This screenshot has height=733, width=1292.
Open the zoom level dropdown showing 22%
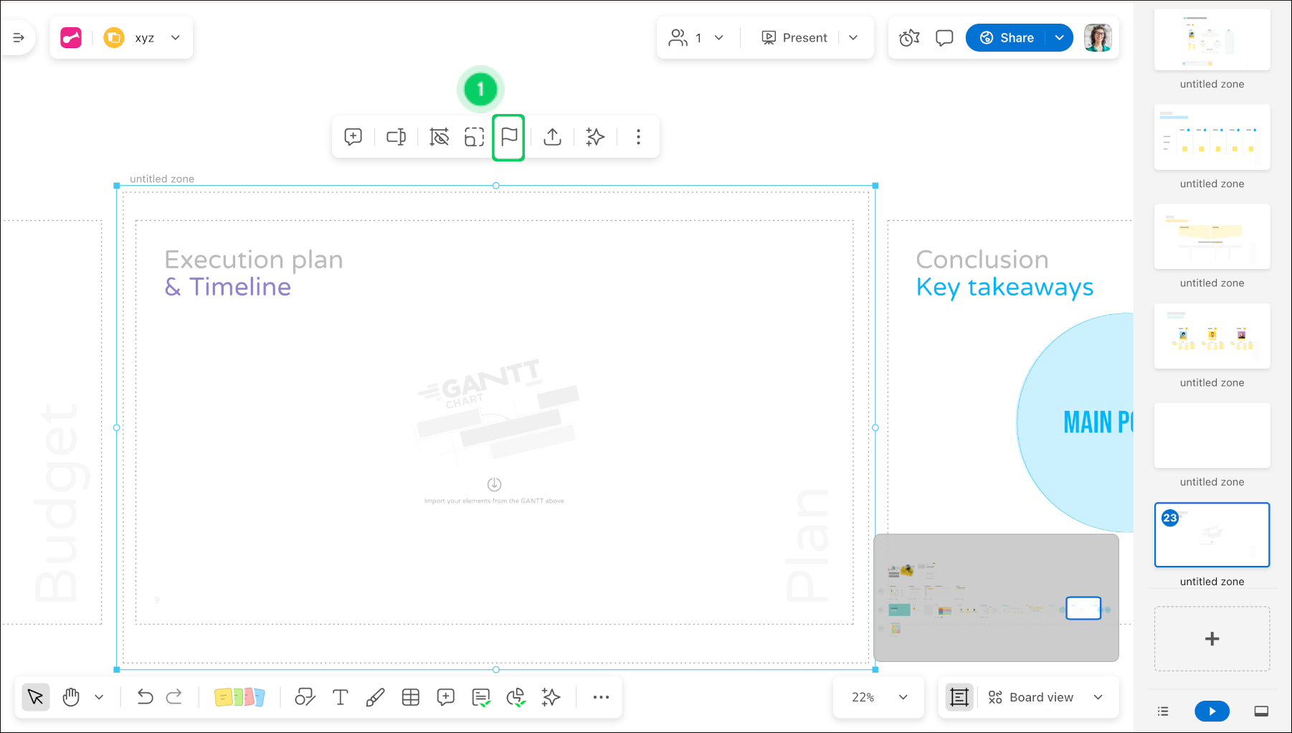tap(878, 696)
